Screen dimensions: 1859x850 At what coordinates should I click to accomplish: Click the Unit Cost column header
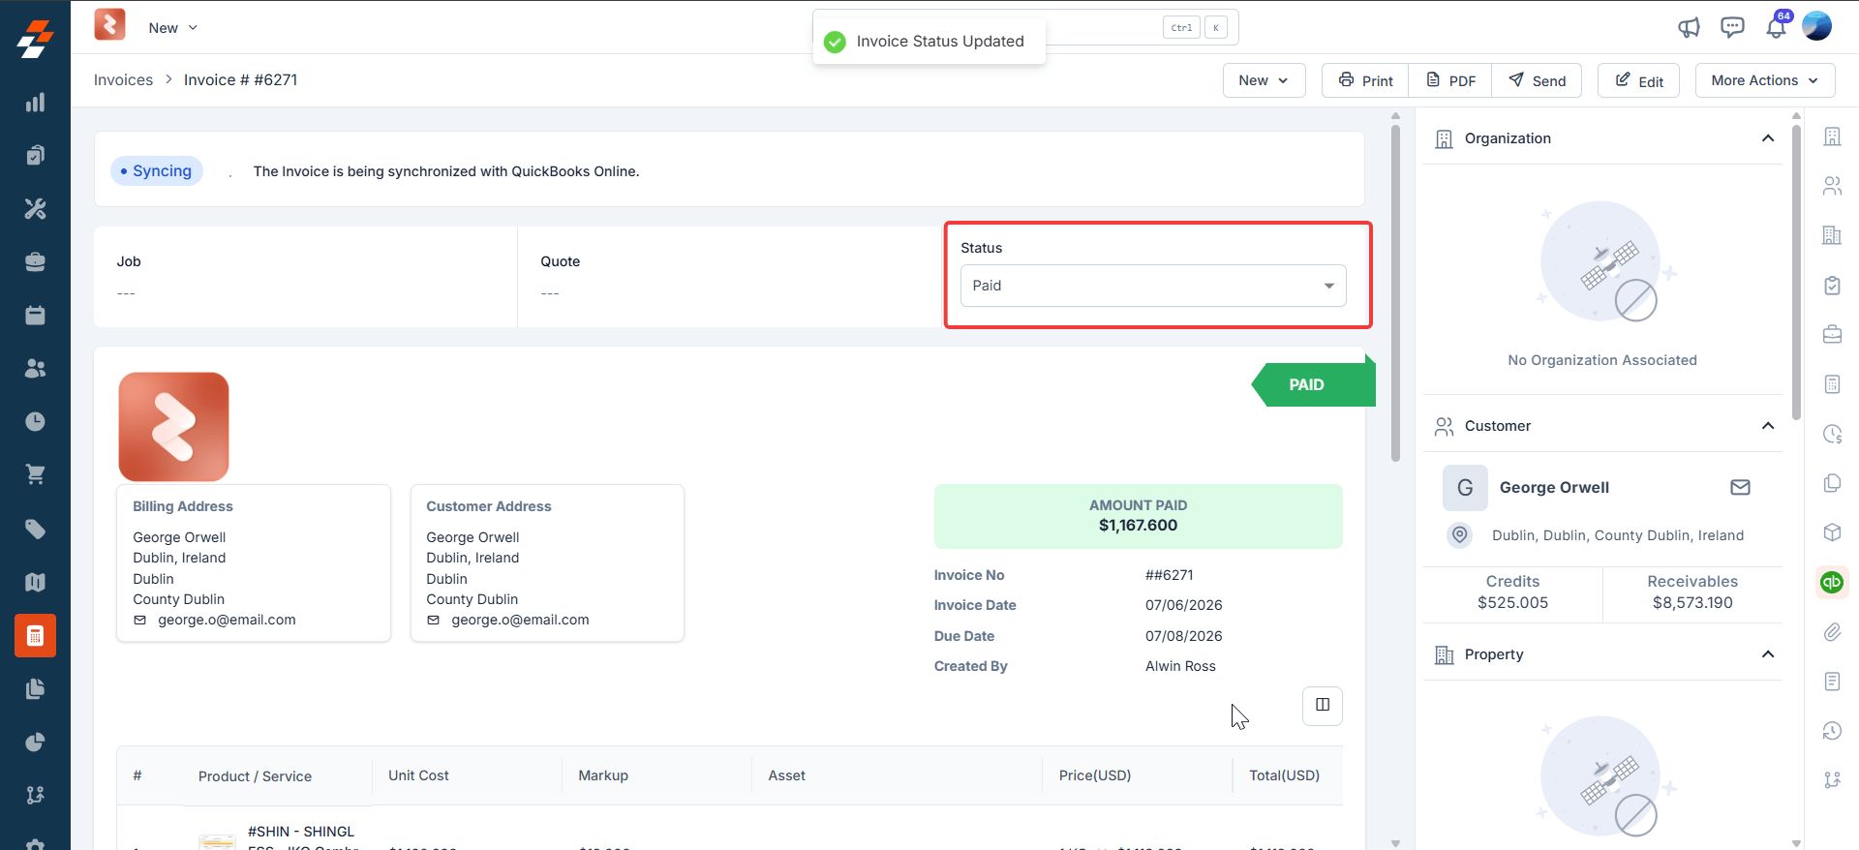(x=418, y=775)
